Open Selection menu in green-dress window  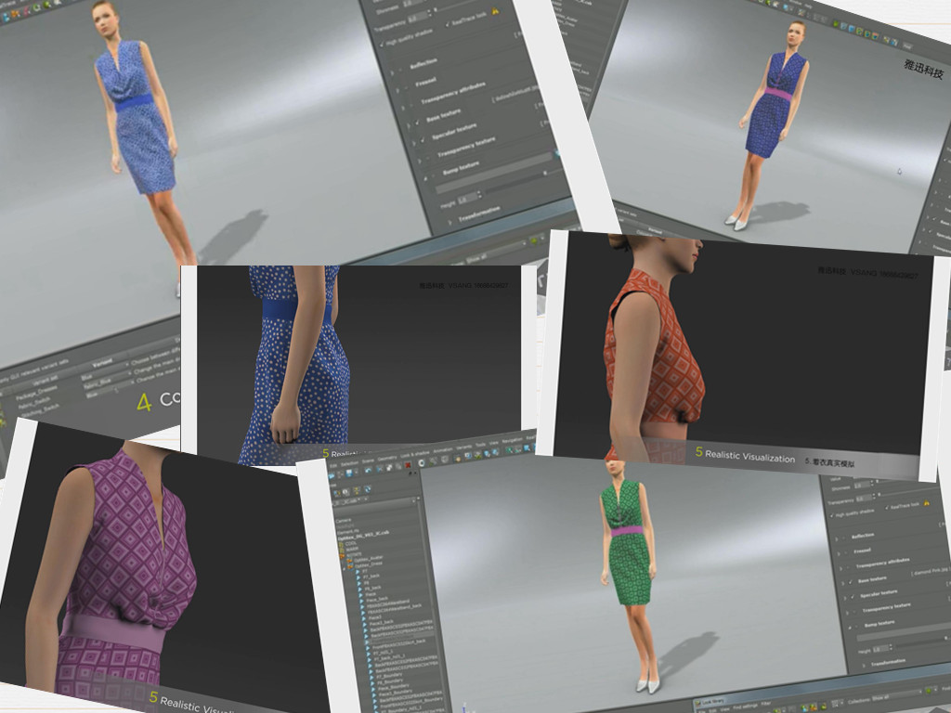point(350,464)
